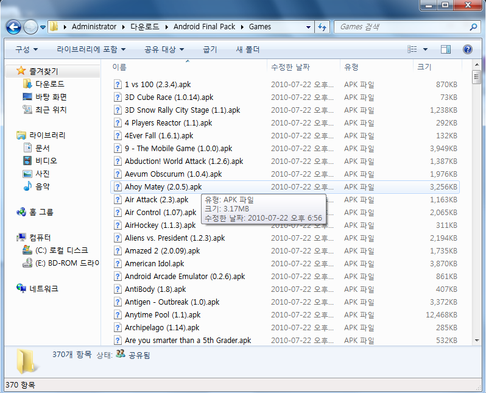Sort by 수정한 날짜 column header
The height and width of the screenshot is (393, 486).
tap(303, 67)
